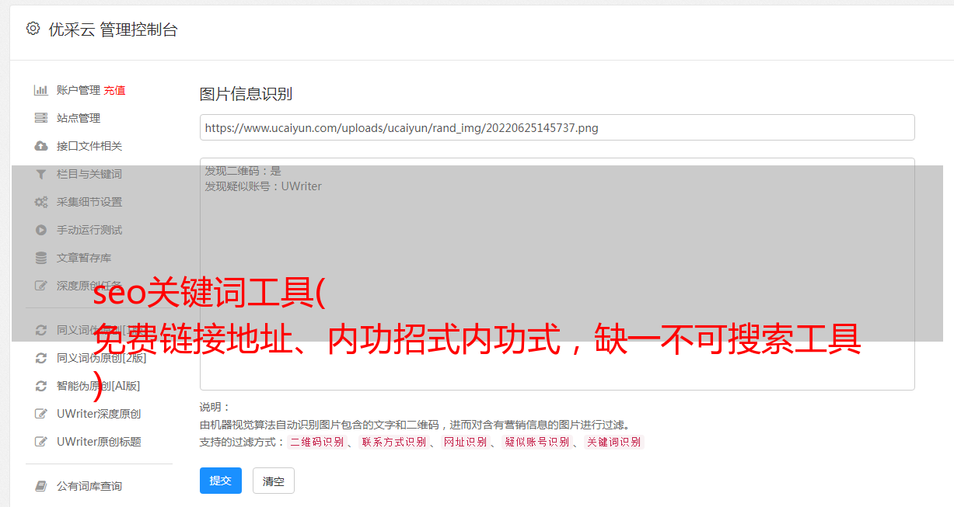The image size is (954, 507).
Task: Click the red 充值 recharge link
Action: click(x=114, y=90)
